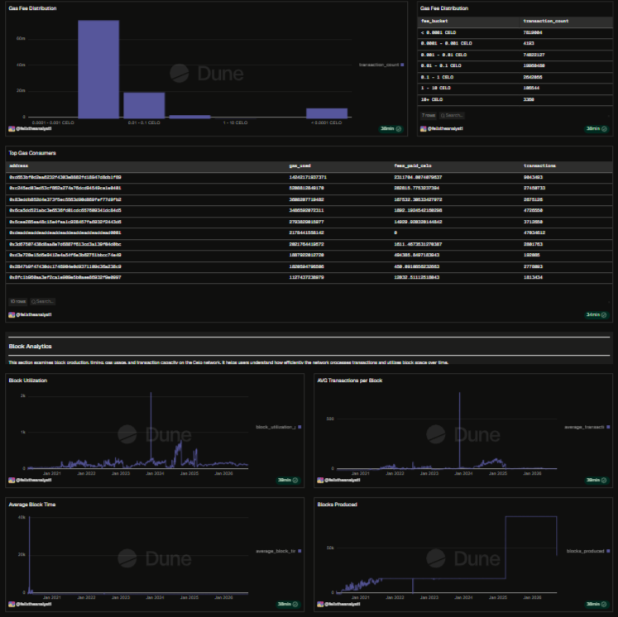Sort Top Gas Consumers by transactions column

click(539, 166)
